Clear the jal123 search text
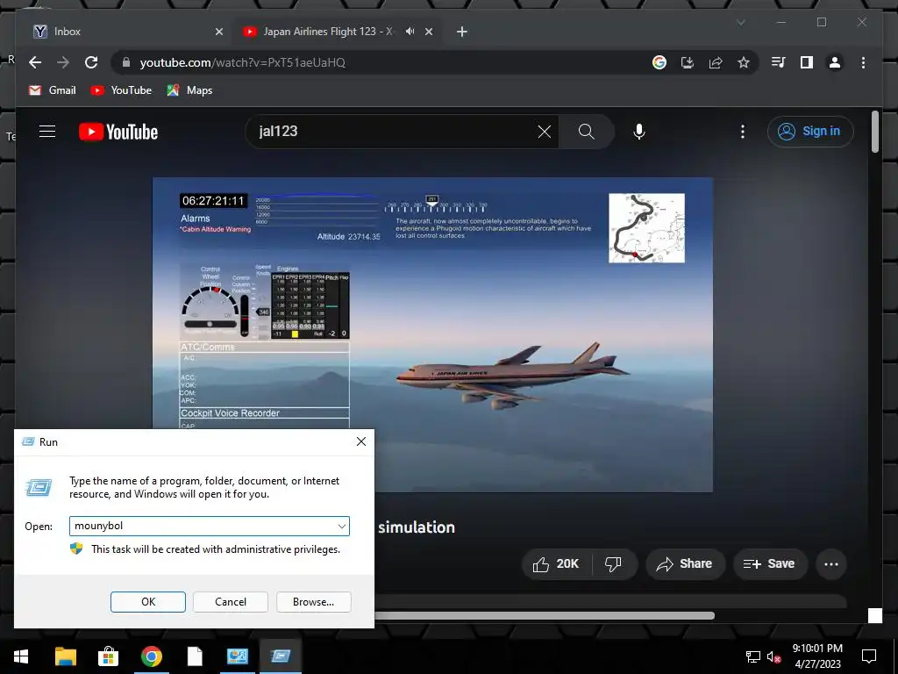898x674 pixels. (544, 132)
